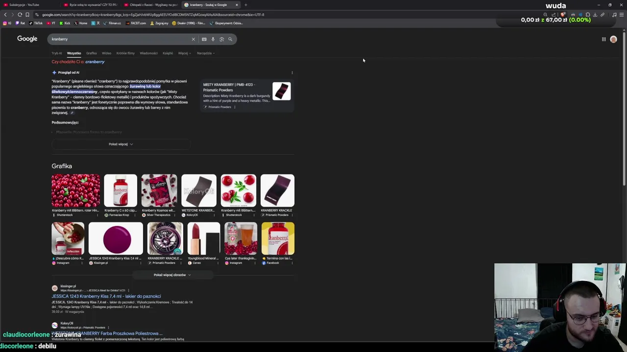Open the browser hamburger main menu
The height and width of the screenshot is (352, 627).
[622, 15]
